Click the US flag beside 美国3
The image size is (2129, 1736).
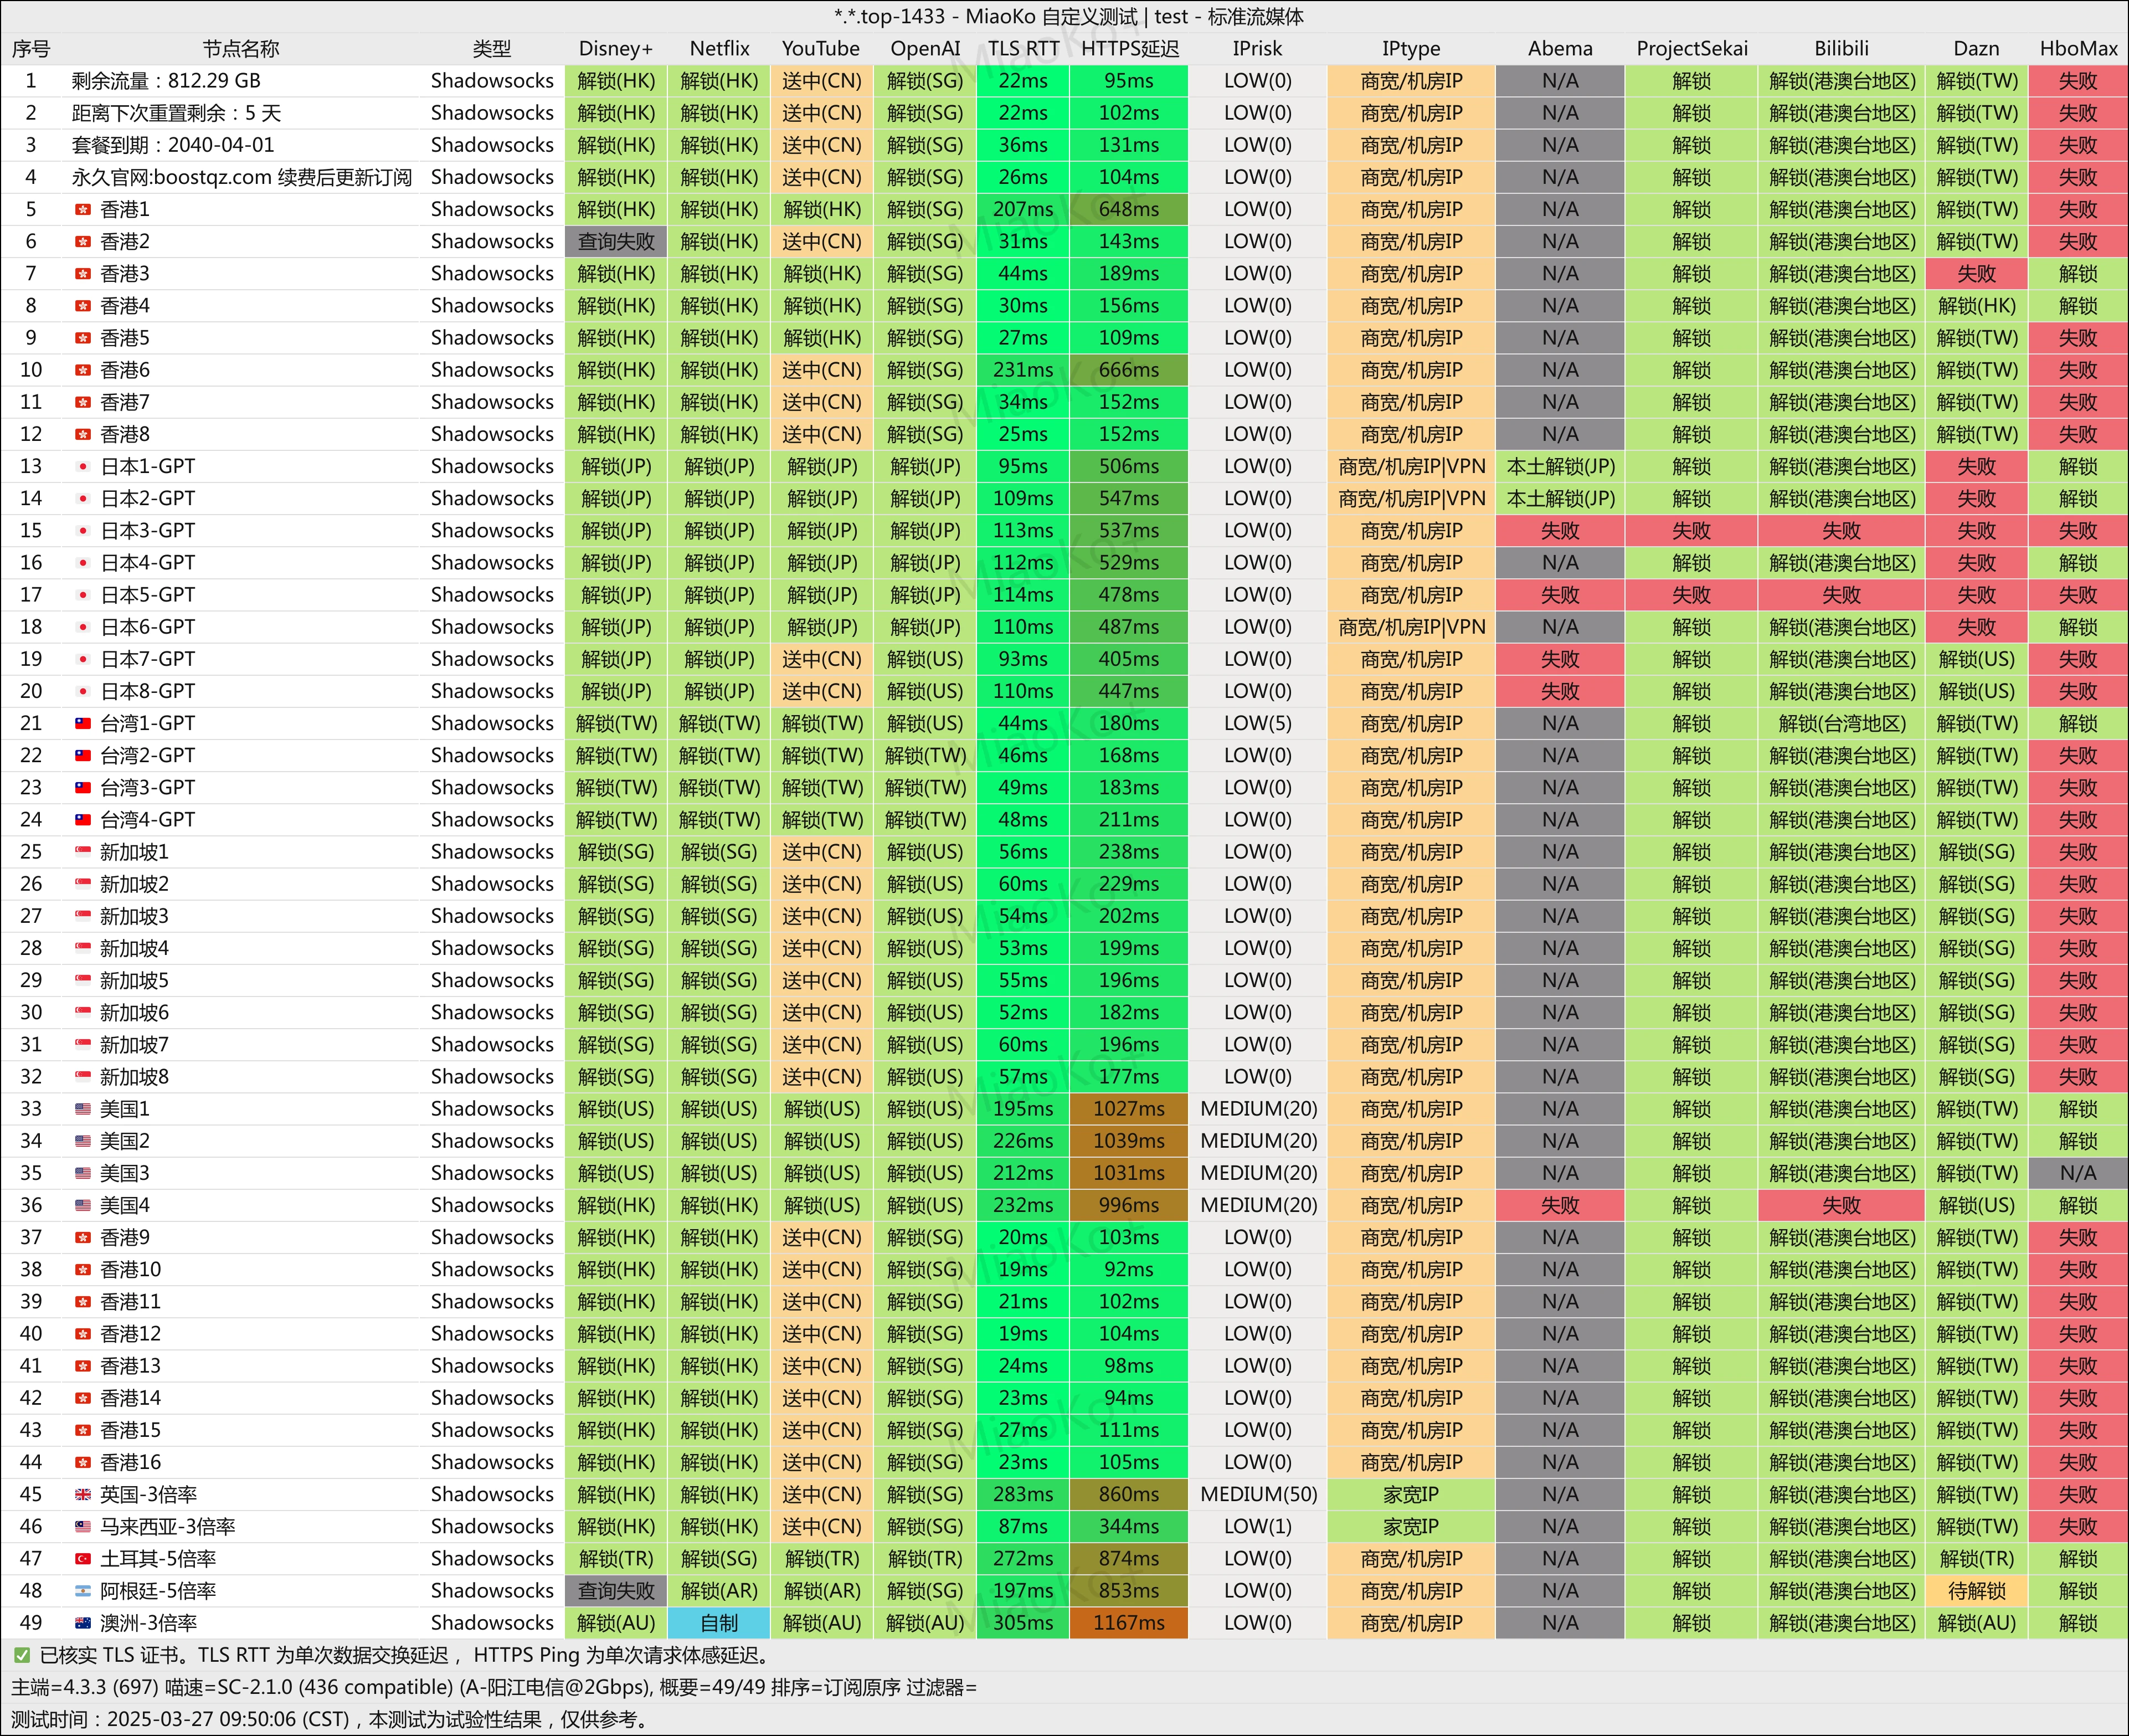pos(83,1173)
